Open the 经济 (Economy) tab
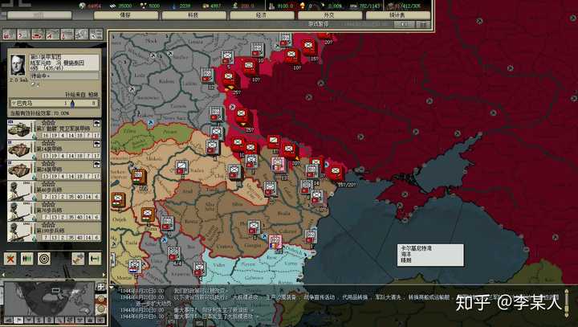The width and height of the screenshot is (578, 327). coord(262,15)
